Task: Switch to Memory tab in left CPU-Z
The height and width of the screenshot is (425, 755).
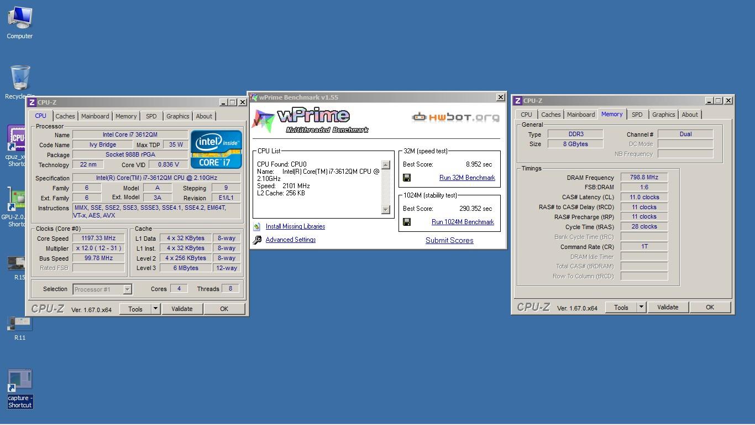Action: 126,116
